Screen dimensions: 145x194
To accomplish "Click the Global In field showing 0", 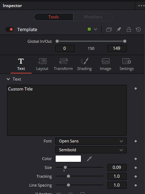I will [x=65, y=48].
